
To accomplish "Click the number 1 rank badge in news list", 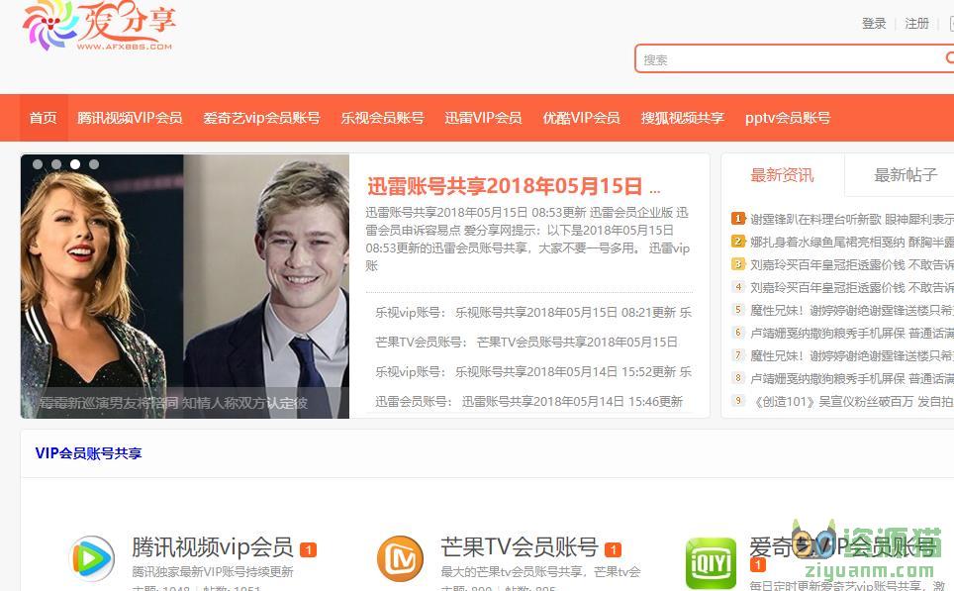I will coord(738,217).
